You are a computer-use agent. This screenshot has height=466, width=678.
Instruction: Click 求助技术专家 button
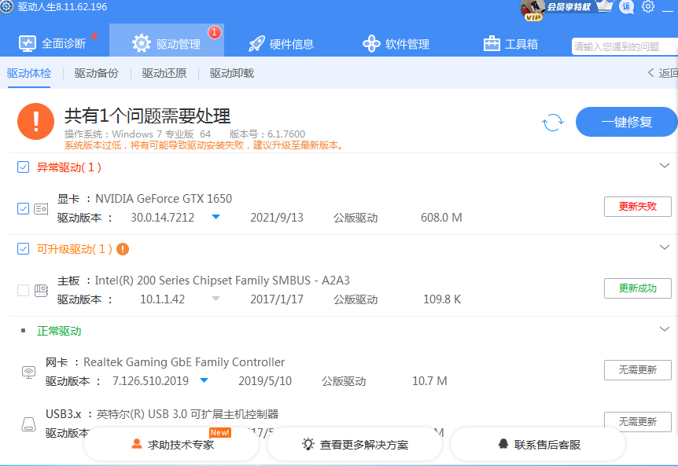171,444
